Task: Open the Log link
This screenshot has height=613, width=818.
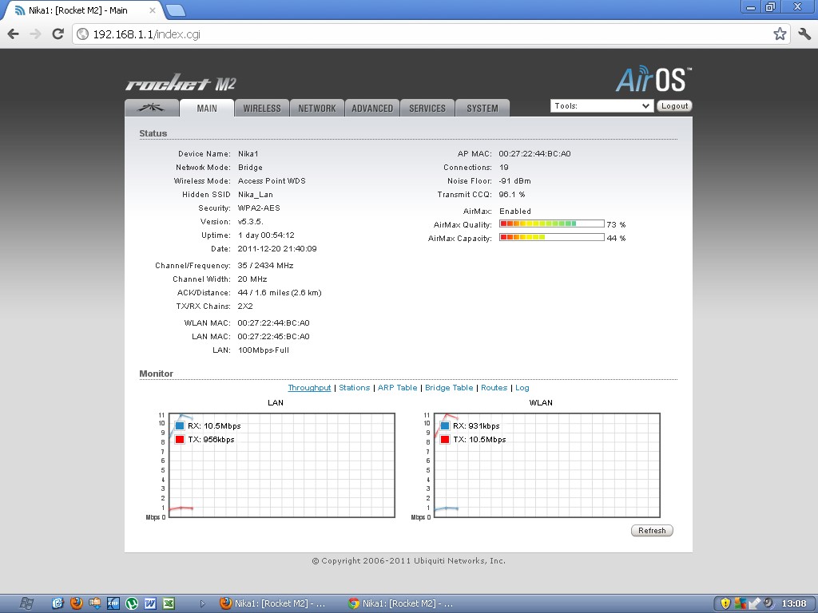Action: pyautogui.click(x=522, y=387)
